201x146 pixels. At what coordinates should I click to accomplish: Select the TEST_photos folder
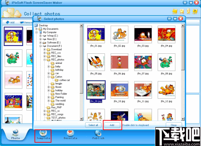point(58,118)
